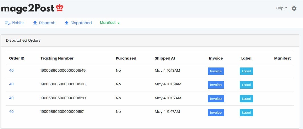Open settings via the gear icon

point(294,8)
